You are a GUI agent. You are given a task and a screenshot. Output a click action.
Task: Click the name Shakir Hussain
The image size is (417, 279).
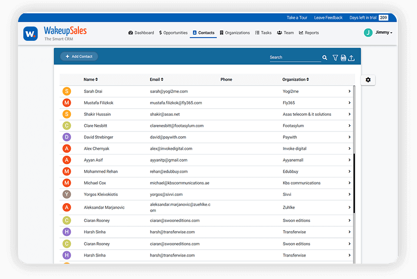[97, 114]
